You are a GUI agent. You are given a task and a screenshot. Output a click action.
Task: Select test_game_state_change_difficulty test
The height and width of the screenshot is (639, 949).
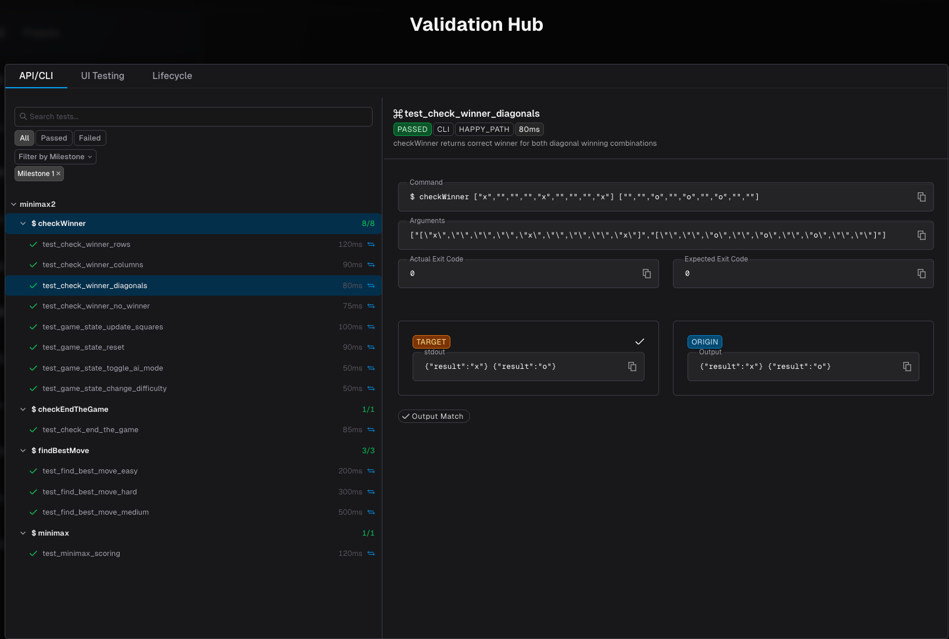(194, 389)
